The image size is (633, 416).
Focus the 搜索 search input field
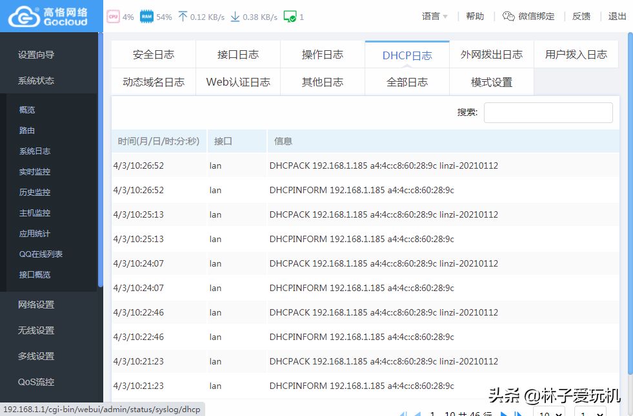tap(548, 112)
